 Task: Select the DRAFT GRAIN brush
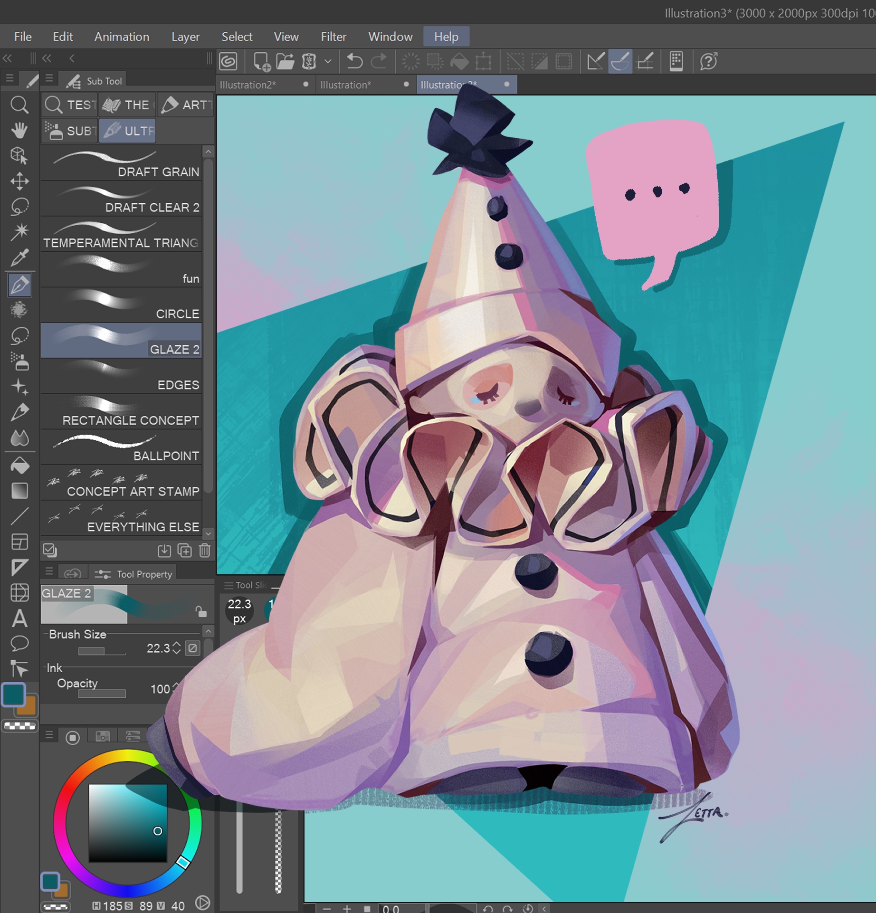click(x=121, y=163)
